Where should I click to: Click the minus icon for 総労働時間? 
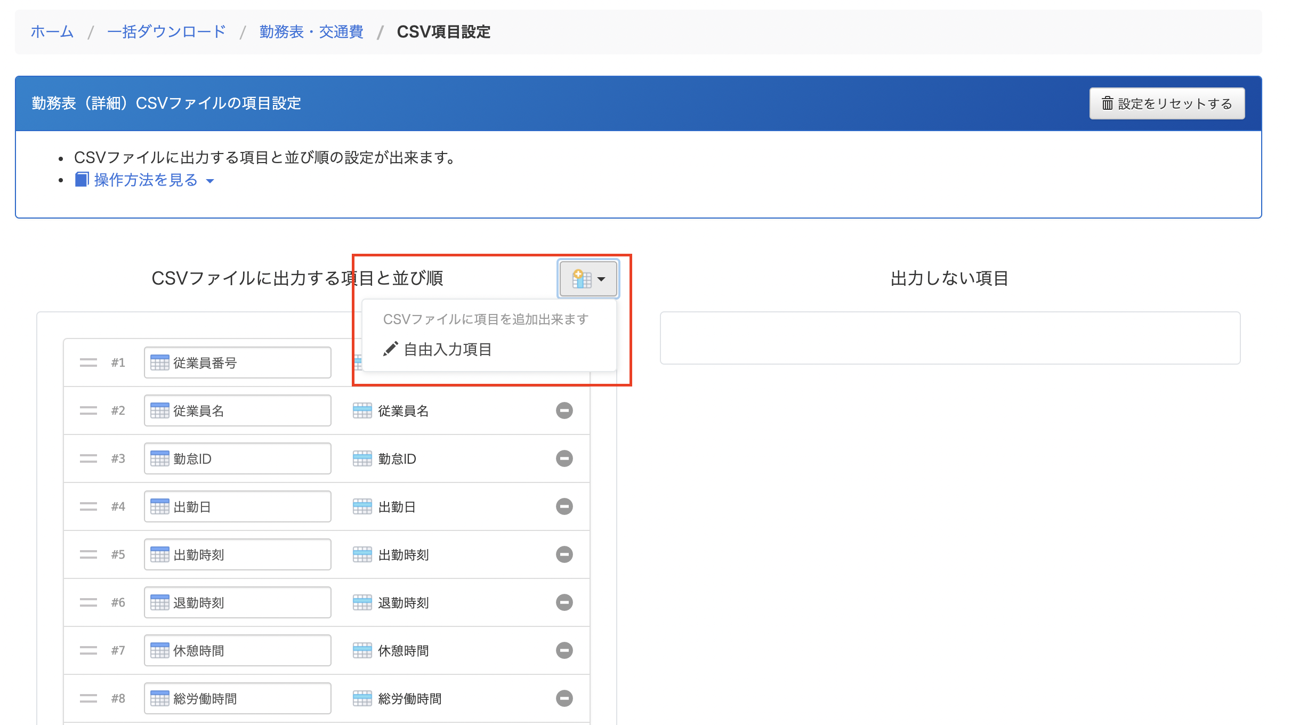click(x=564, y=698)
